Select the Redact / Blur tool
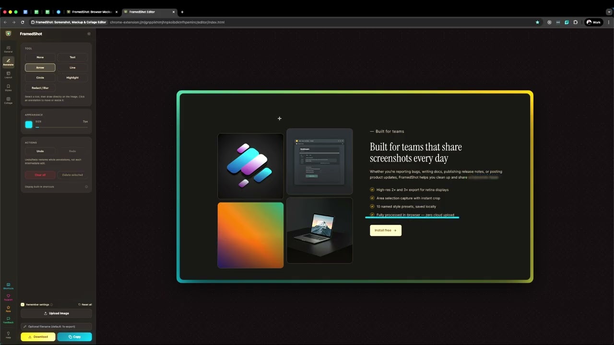 click(40, 88)
